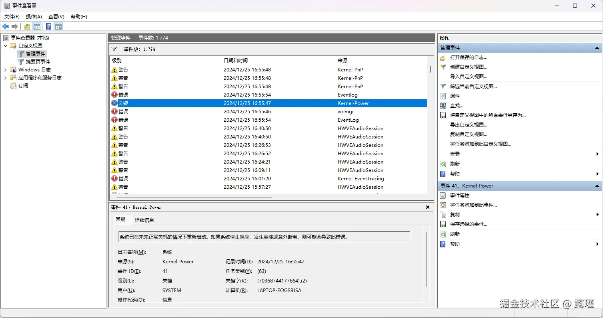Image resolution: width=603 pixels, height=318 pixels.
Task: Open the 帮助 submenu arrow under event 41
Action: tap(597, 244)
